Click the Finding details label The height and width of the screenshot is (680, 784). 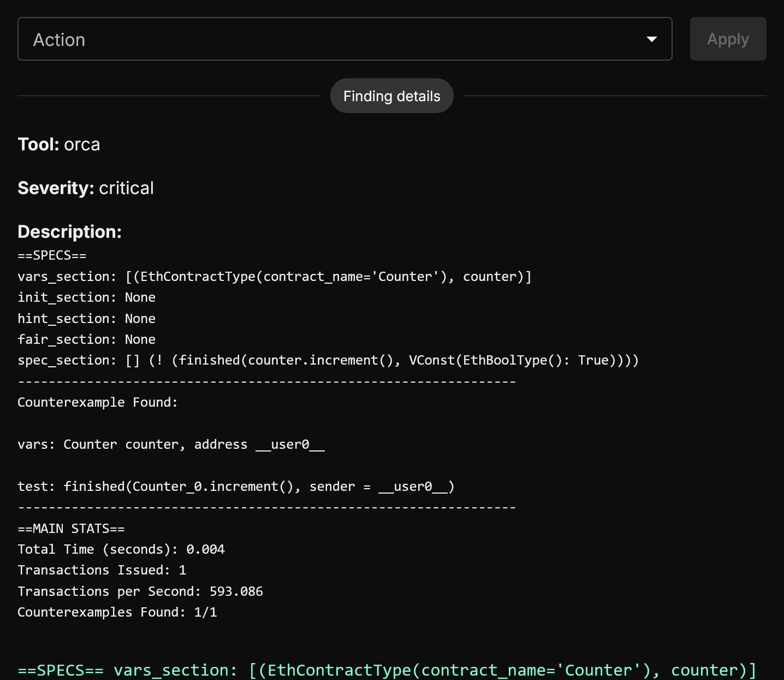click(391, 96)
